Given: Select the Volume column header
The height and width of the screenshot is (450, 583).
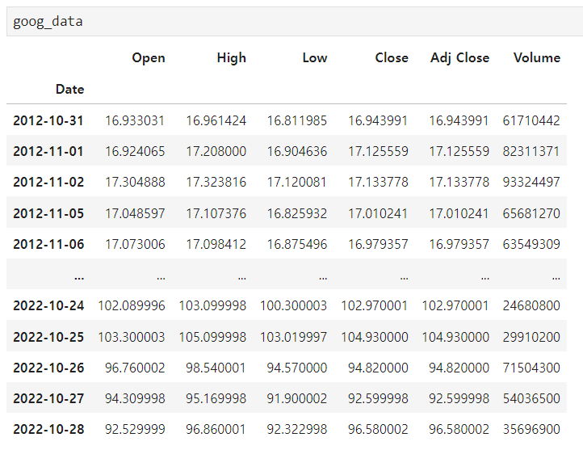Looking at the screenshot, I should coord(537,58).
